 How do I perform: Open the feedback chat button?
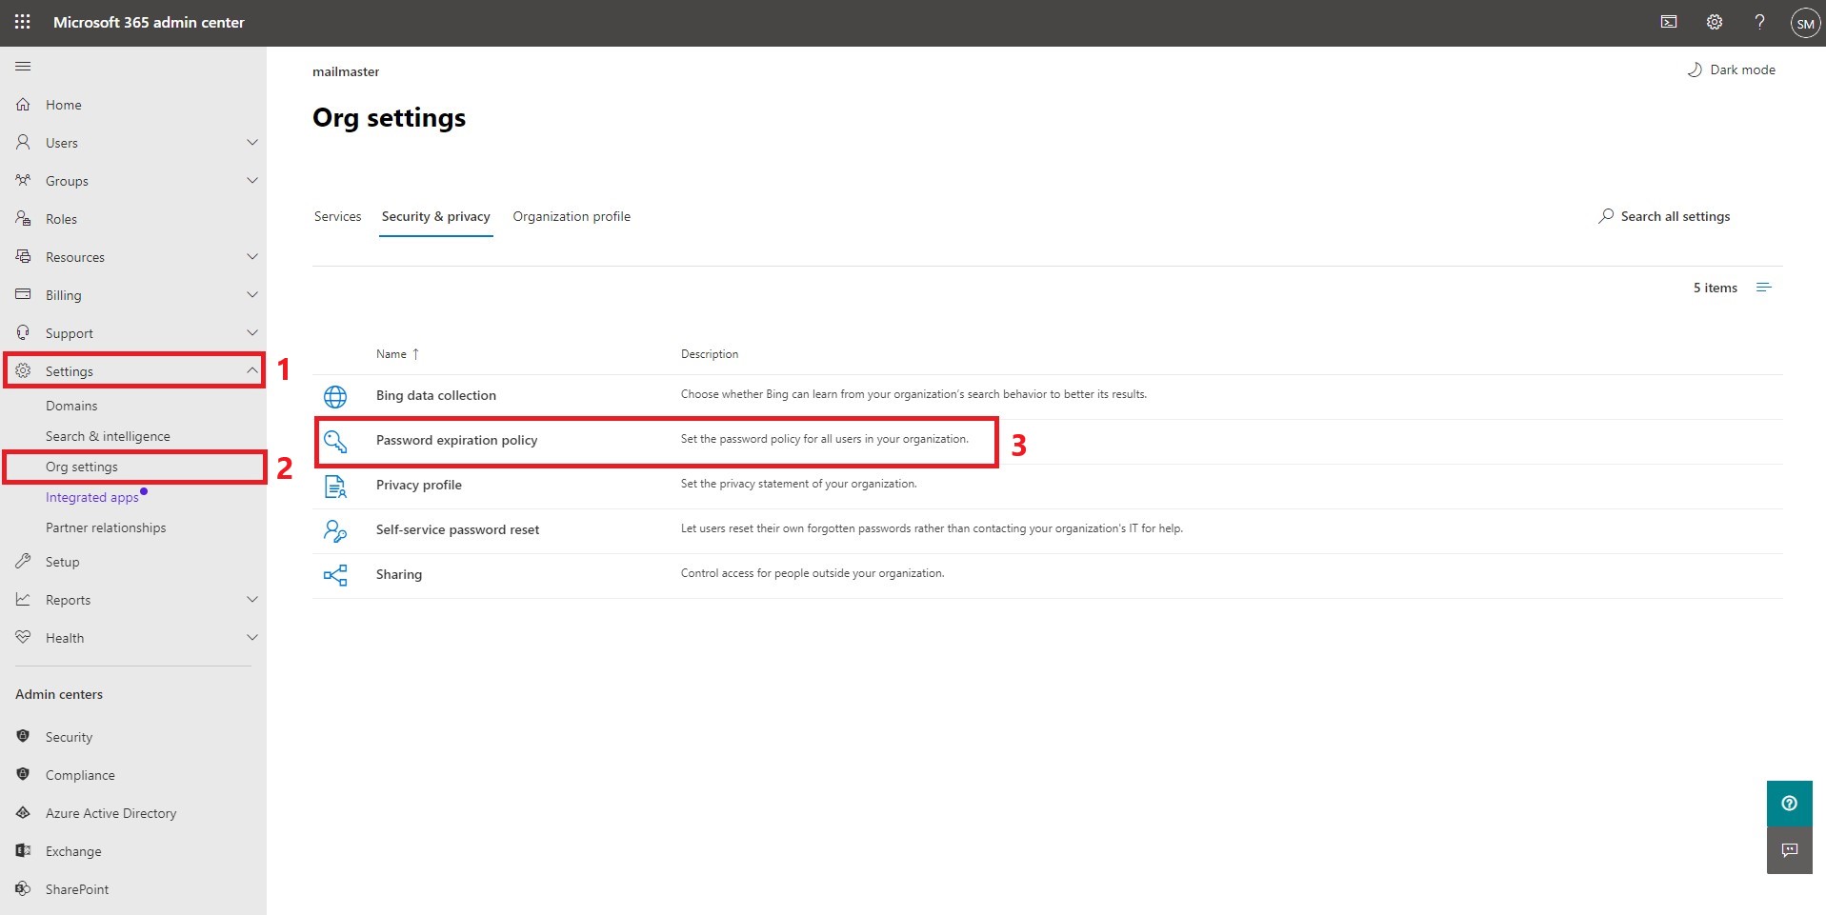click(1790, 850)
